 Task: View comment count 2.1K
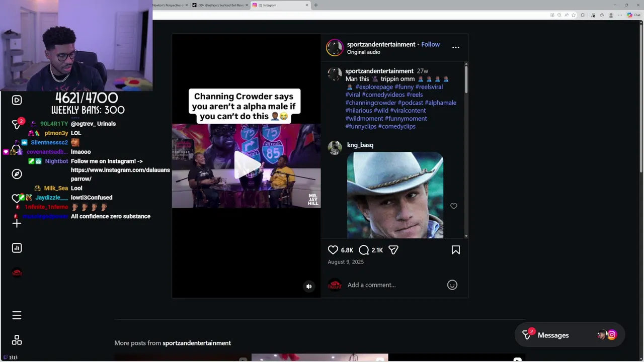pos(377,250)
